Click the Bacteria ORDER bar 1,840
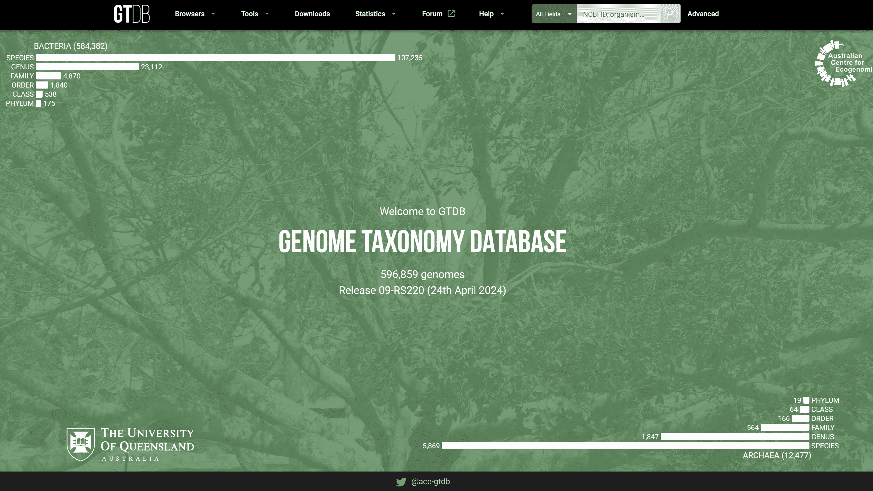Image resolution: width=873 pixels, height=491 pixels. click(42, 86)
